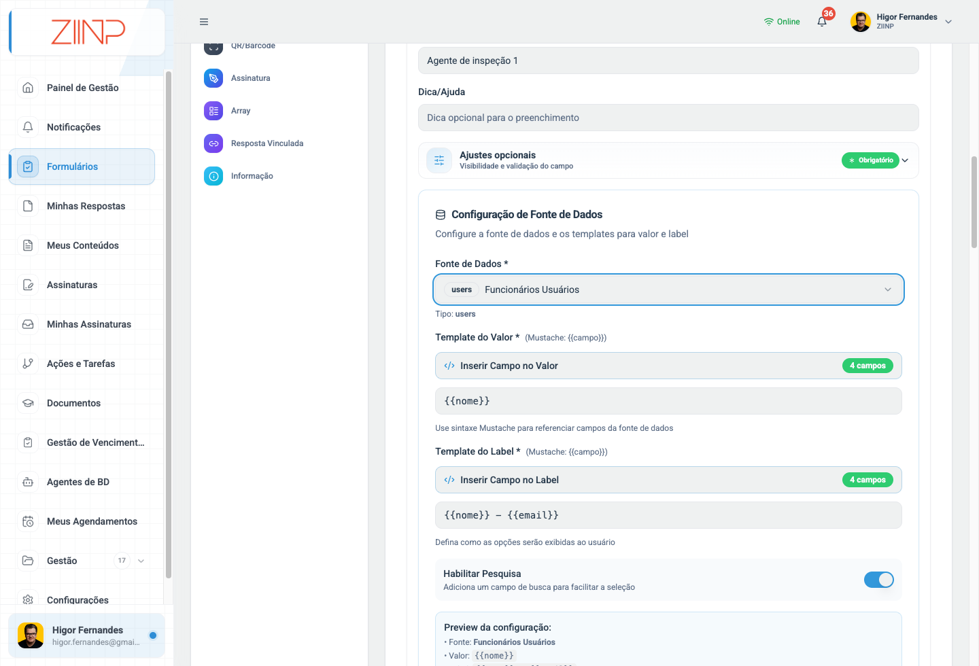Select the Array field type icon

coord(213,111)
